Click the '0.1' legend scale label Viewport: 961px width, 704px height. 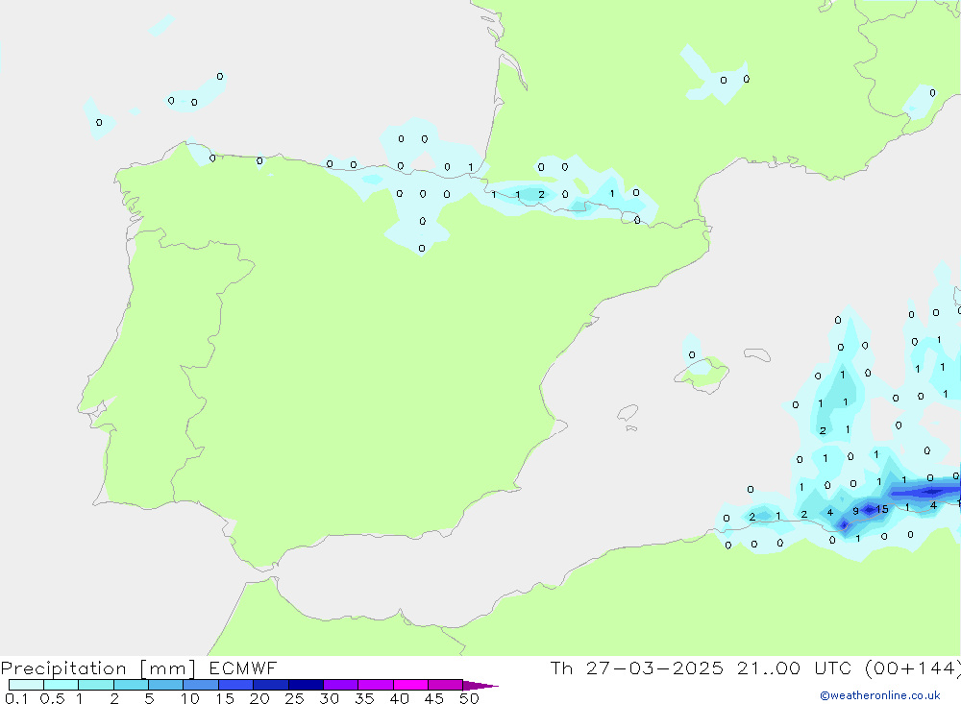tap(16, 698)
